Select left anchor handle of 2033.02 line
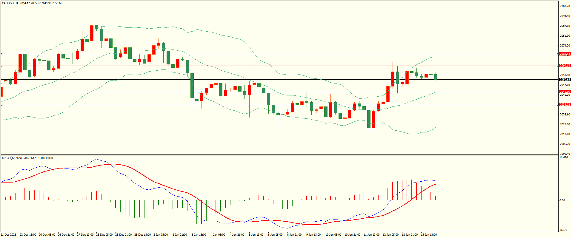The image size is (572, 238). pos(1,105)
